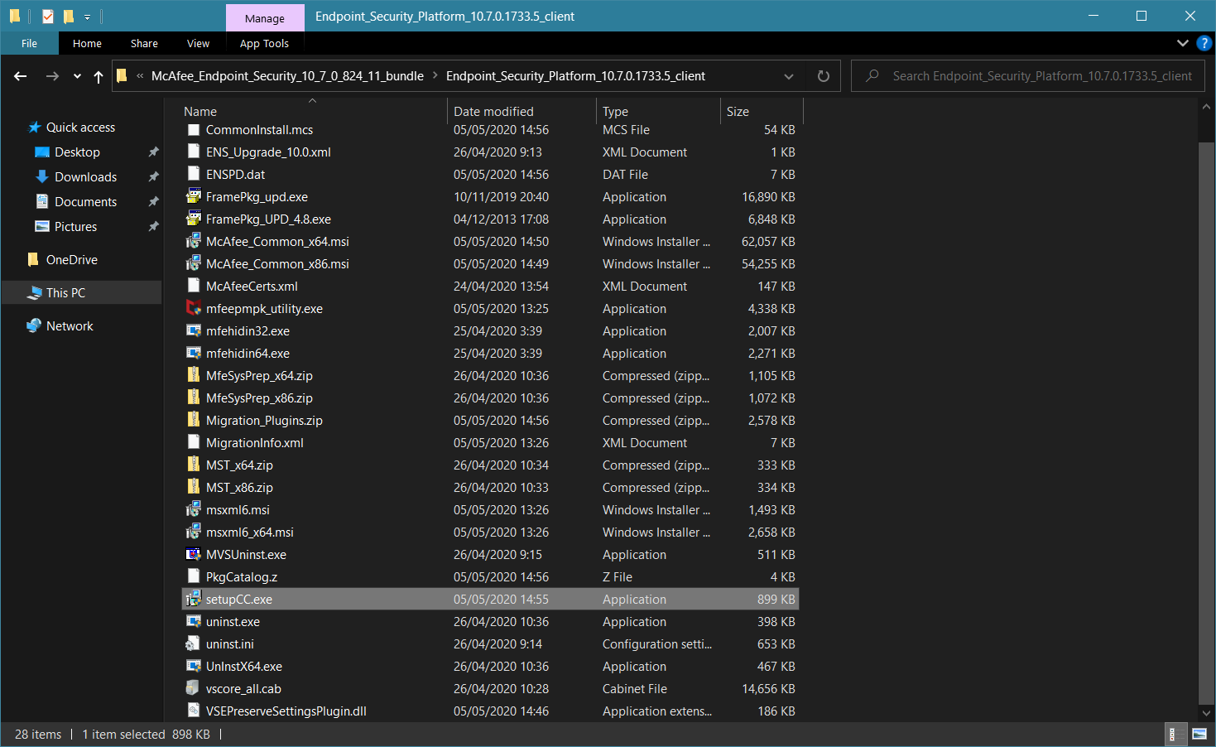Click the Properties icon in quick access toolbar
Screen dimensions: 1216x747
coord(48,16)
